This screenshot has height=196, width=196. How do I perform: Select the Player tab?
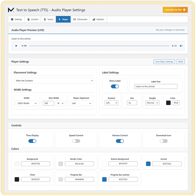point(63,20)
